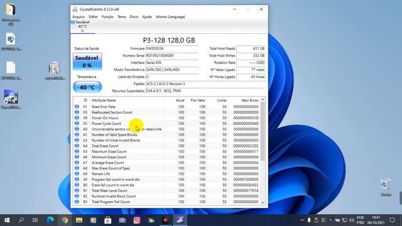Select the Number of Valid Spare Blocks row
The width and height of the screenshot is (402, 226).
(x=166, y=134)
